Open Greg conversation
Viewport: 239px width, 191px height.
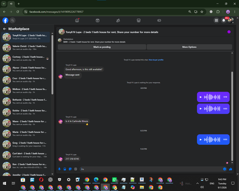[25, 144]
